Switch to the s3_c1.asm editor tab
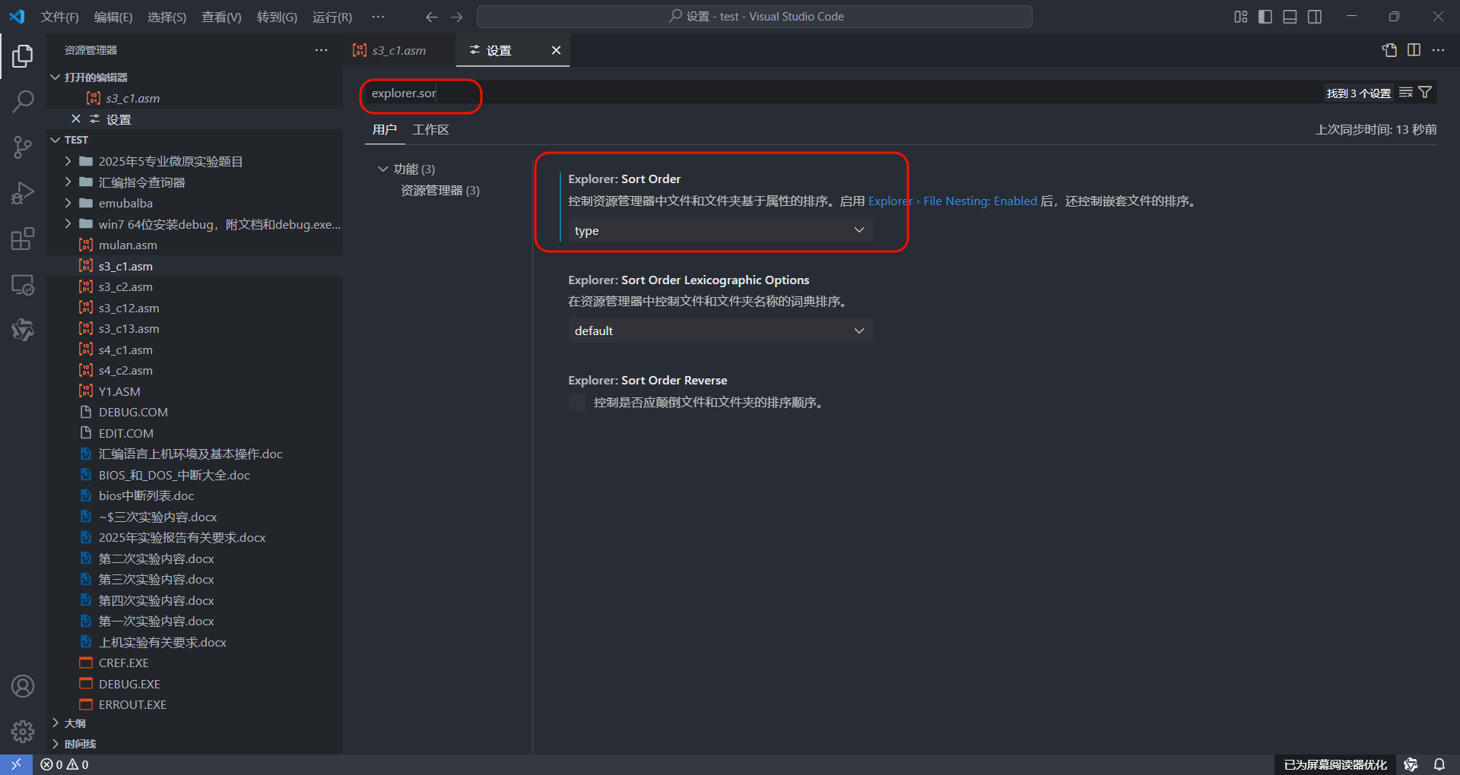The height and width of the screenshot is (775, 1460). coord(398,50)
